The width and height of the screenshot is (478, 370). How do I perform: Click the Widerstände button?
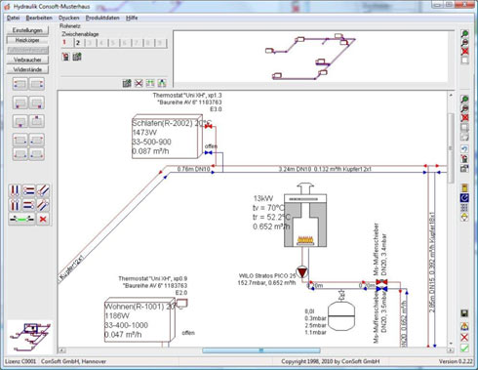pyautogui.click(x=27, y=69)
